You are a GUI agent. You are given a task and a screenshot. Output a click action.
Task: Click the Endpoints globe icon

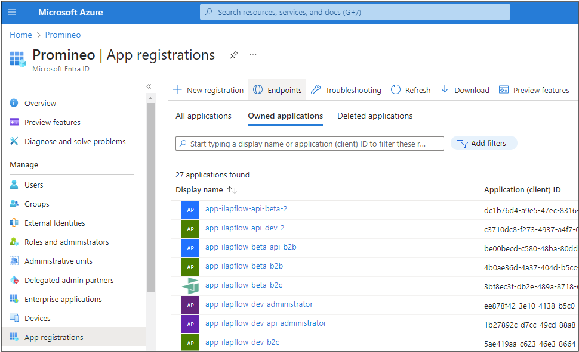point(258,89)
